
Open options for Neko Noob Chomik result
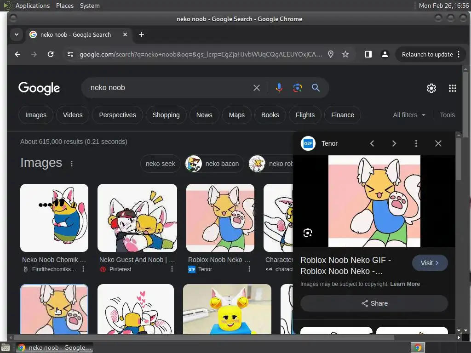pyautogui.click(x=83, y=269)
